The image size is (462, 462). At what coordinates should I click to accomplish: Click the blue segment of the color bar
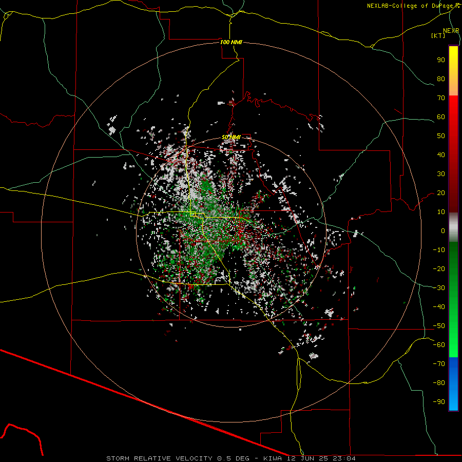(453, 383)
